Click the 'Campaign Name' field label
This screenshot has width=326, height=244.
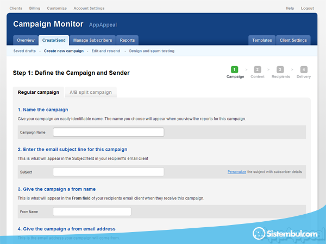coord(33,132)
